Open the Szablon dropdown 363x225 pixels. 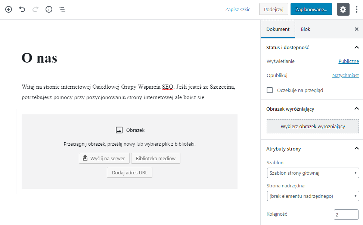point(313,173)
